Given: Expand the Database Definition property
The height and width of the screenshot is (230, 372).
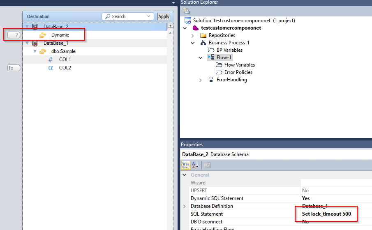Looking at the screenshot, I should 185,206.
